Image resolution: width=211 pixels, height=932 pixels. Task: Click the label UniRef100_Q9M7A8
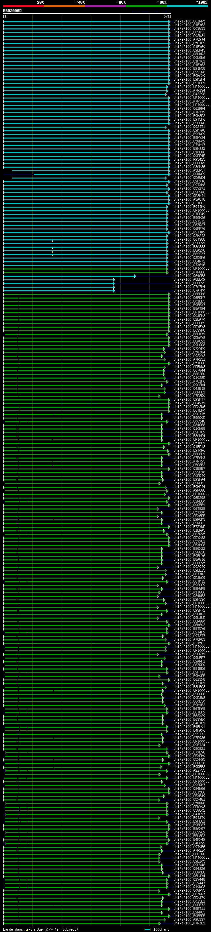(189, 131)
